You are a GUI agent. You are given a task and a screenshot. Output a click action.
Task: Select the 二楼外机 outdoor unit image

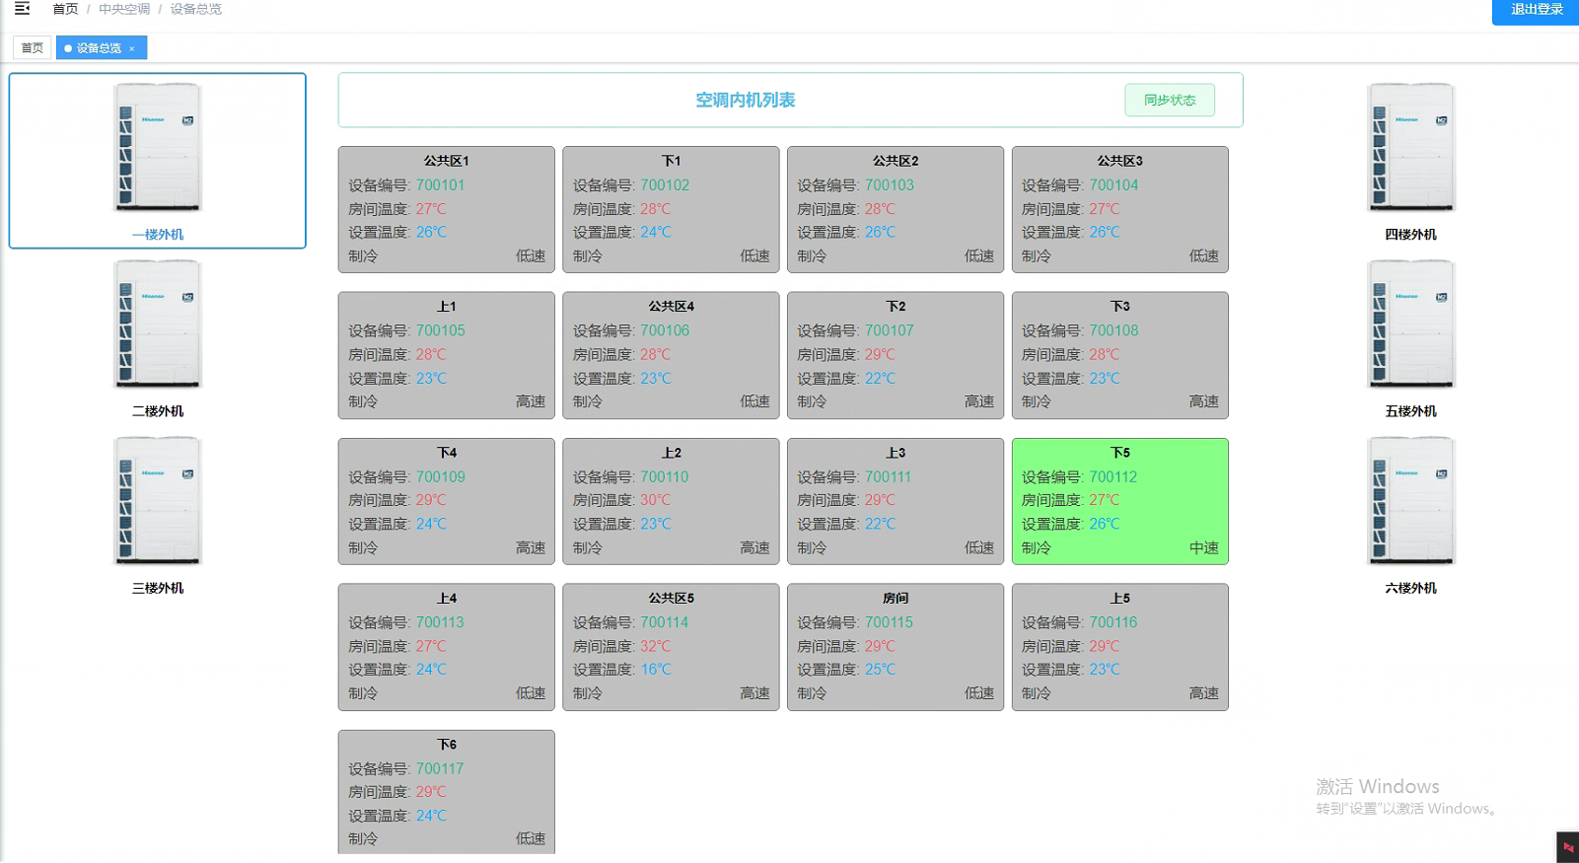pos(158,324)
